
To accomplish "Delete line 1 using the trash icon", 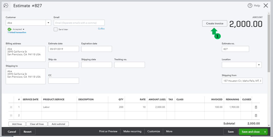I will coord(256,107).
